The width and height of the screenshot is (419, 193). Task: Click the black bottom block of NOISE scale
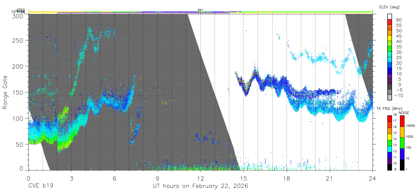click(x=402, y=165)
